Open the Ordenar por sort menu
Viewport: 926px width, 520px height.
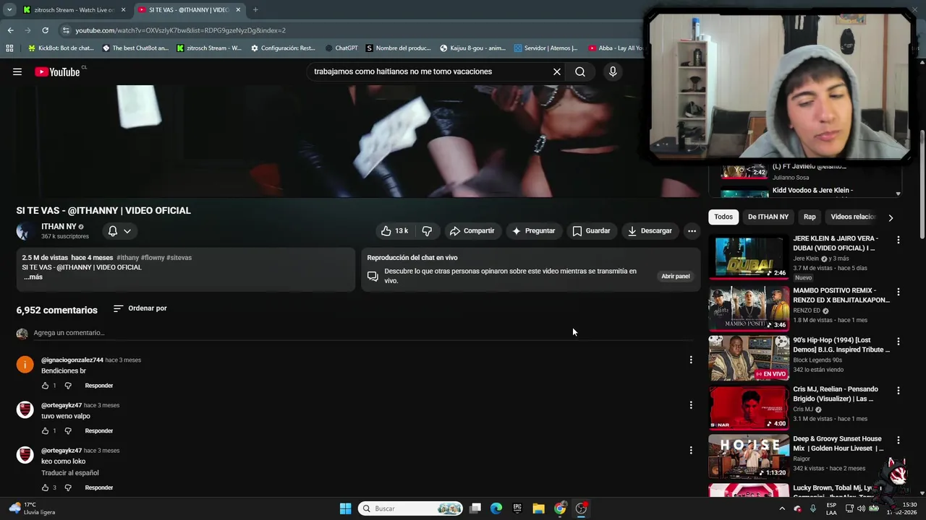(x=140, y=308)
